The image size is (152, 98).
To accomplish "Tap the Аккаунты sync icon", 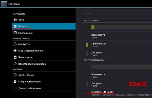I will (x=15, y=44).
